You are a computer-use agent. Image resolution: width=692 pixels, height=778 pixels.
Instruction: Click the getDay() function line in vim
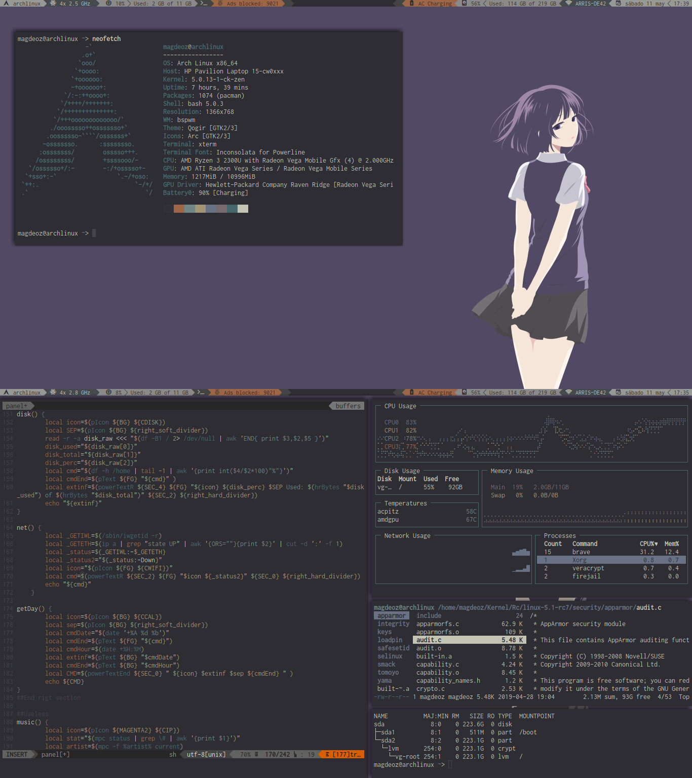coord(34,609)
